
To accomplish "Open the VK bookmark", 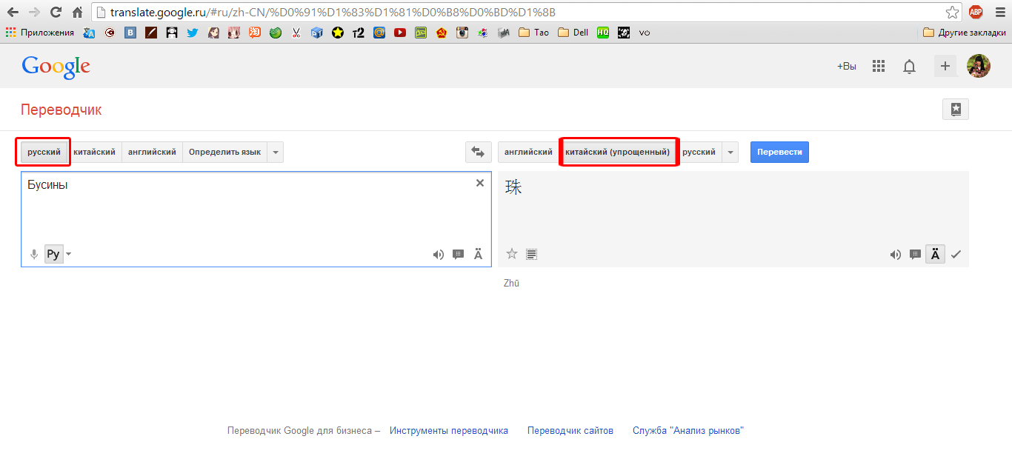I will tap(130, 33).
